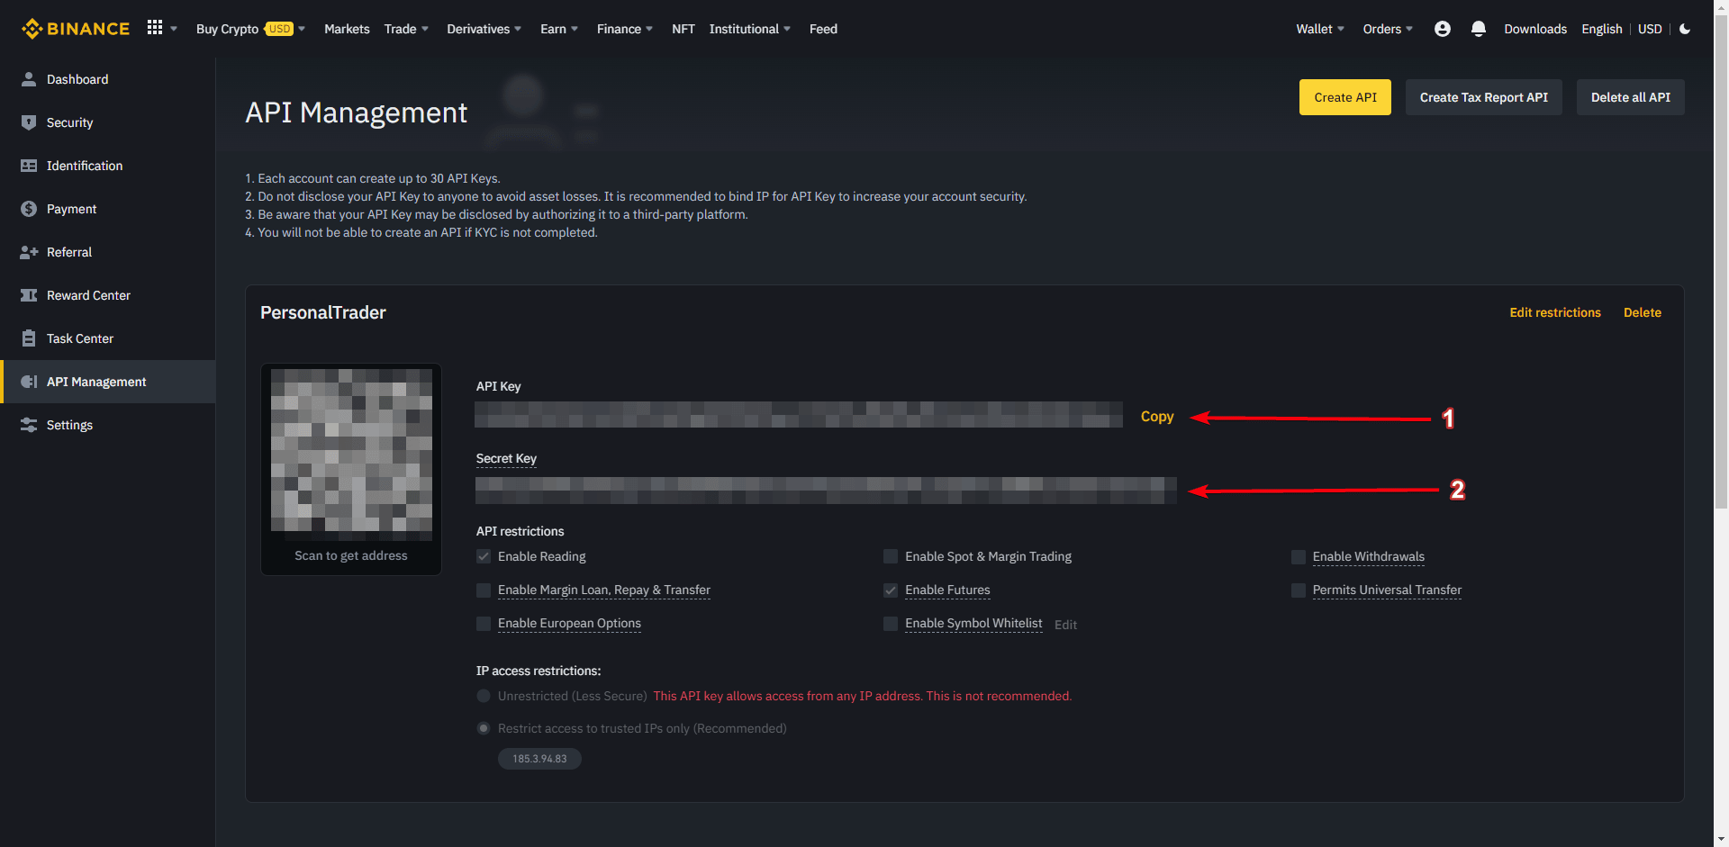This screenshot has width=1729, height=847.
Task: Click the Binance logo in header
Action: click(76, 29)
